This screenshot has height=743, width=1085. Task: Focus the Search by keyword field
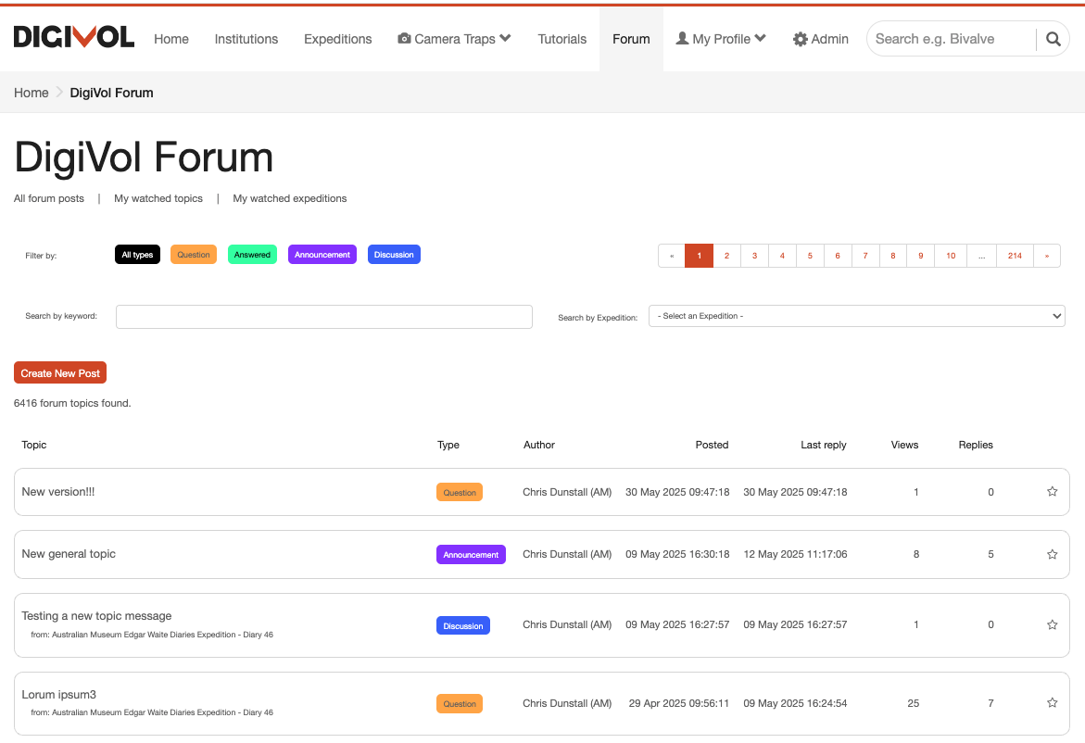[324, 317]
